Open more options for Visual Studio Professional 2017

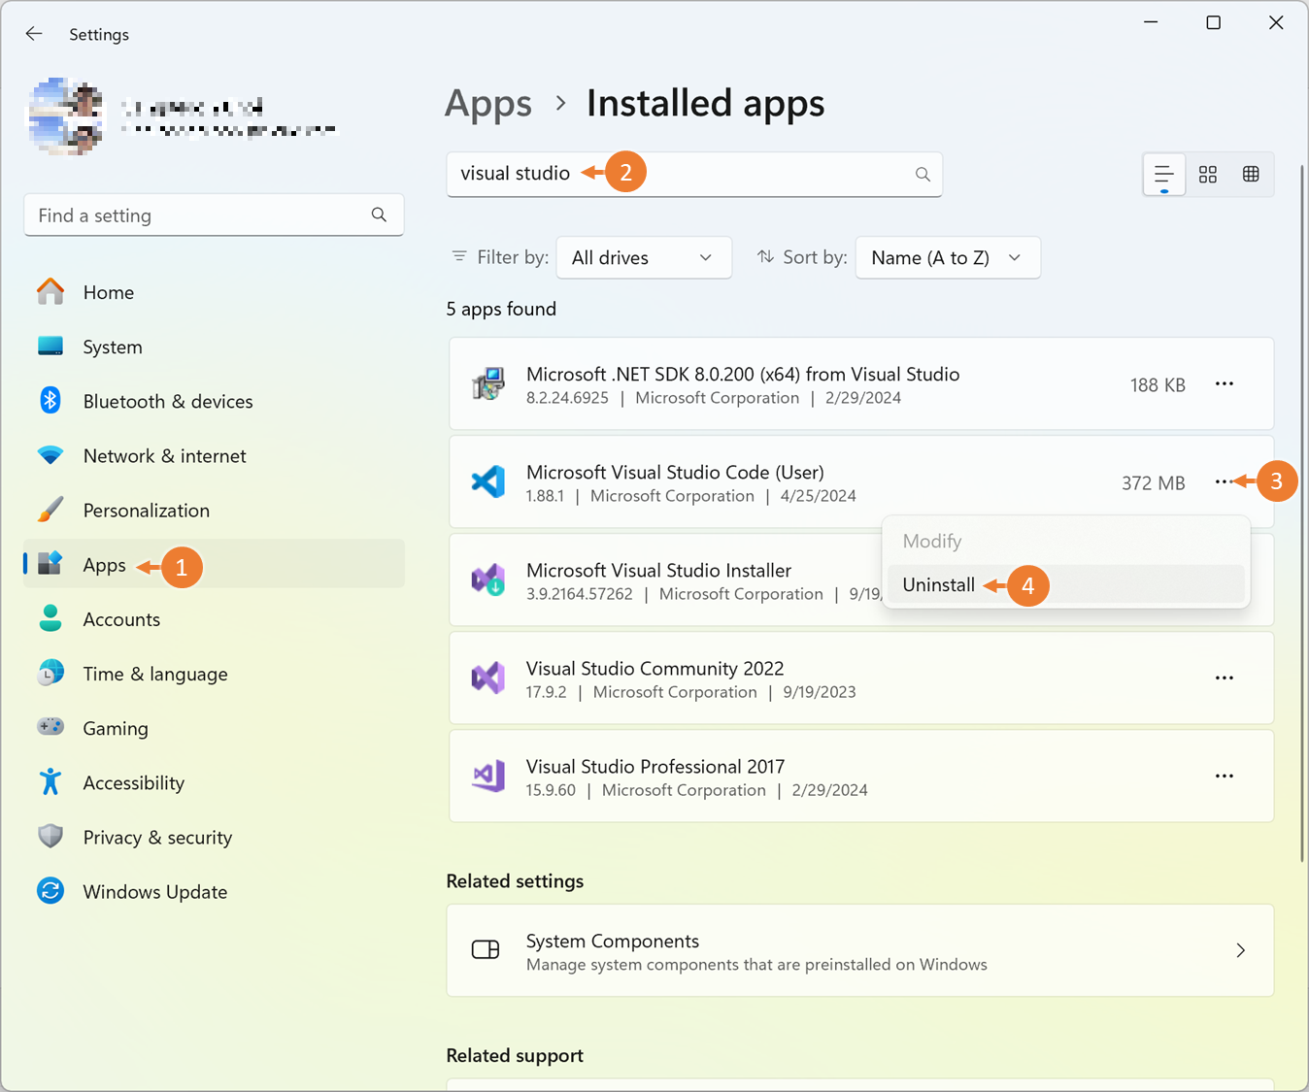(1225, 776)
